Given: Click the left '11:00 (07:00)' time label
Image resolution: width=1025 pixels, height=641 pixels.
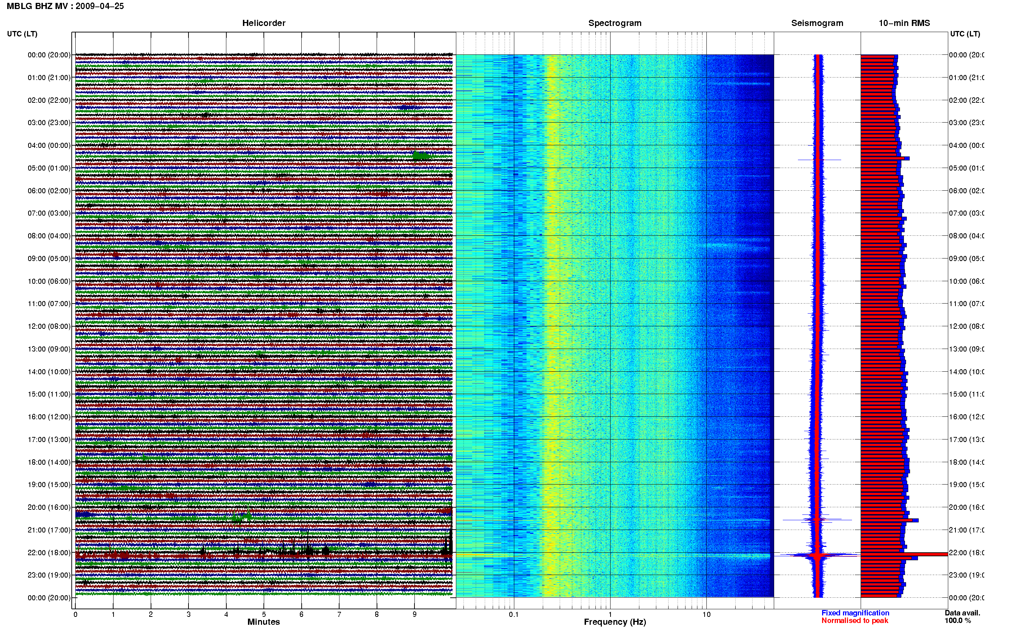Looking at the screenshot, I should coord(49,304).
